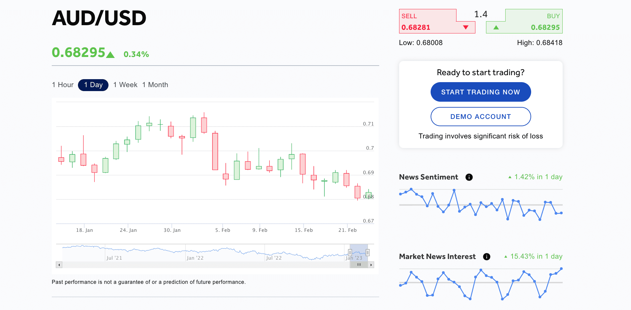
Task: Open News Sentiment info icon
Action: pyautogui.click(x=469, y=177)
